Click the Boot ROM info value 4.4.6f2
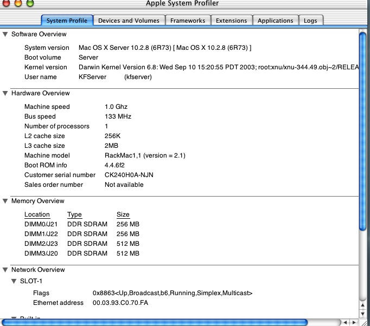 click(114, 165)
